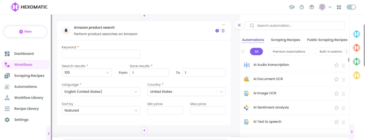Open Automations in the sidebar
This screenshot has width=365, height=140.
tap(25, 87)
